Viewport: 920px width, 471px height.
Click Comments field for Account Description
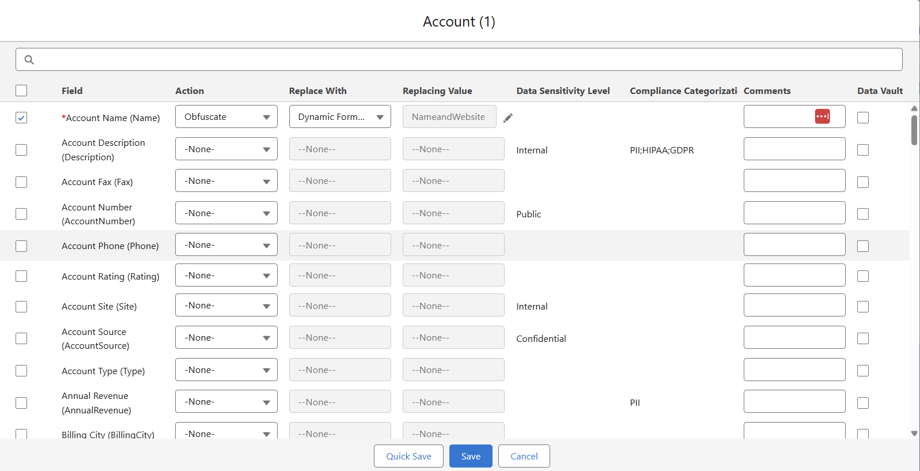coord(794,149)
